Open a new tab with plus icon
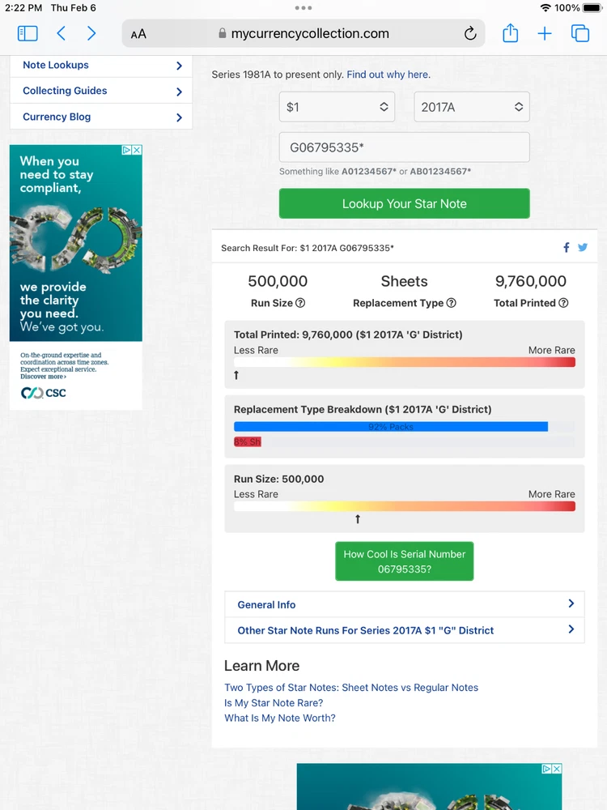This screenshot has height=810, width=607. [x=545, y=33]
